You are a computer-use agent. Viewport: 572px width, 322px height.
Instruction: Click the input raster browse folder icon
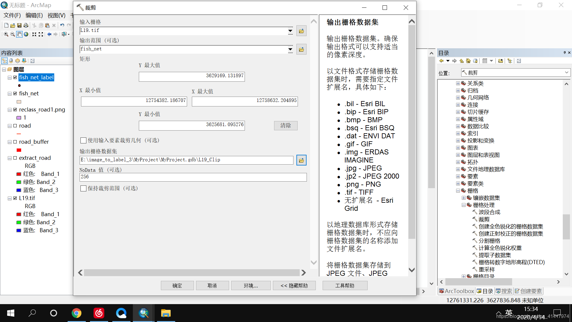click(301, 31)
